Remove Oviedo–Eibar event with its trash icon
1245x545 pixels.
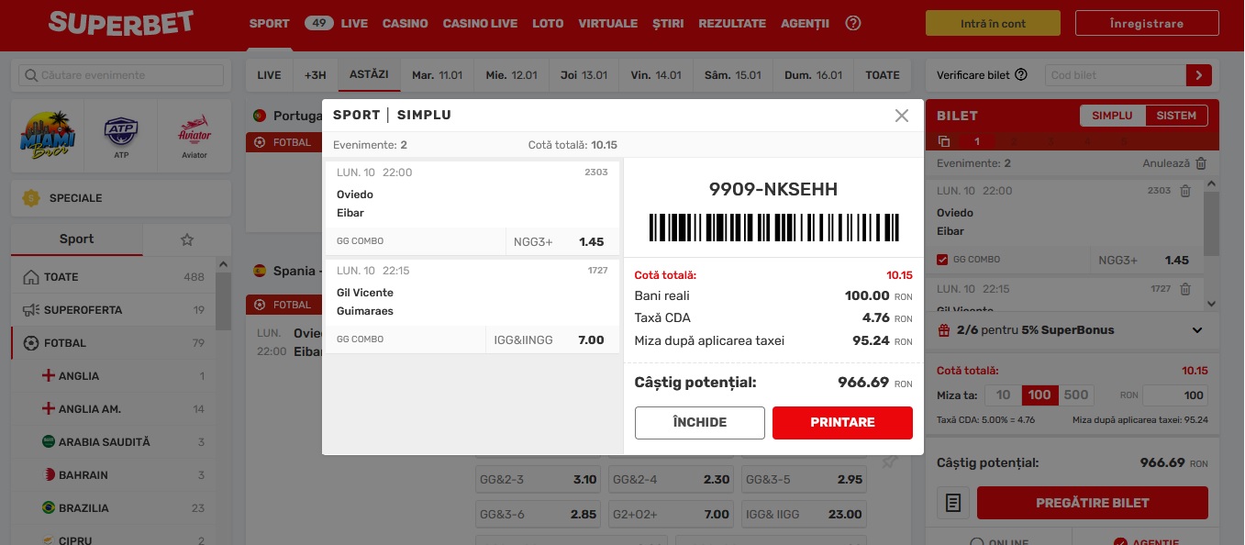[1185, 191]
